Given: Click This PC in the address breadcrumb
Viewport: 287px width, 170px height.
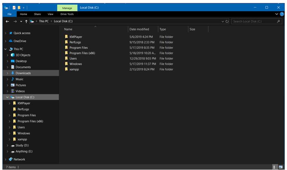Looking at the screenshot, I should [x=44, y=21].
